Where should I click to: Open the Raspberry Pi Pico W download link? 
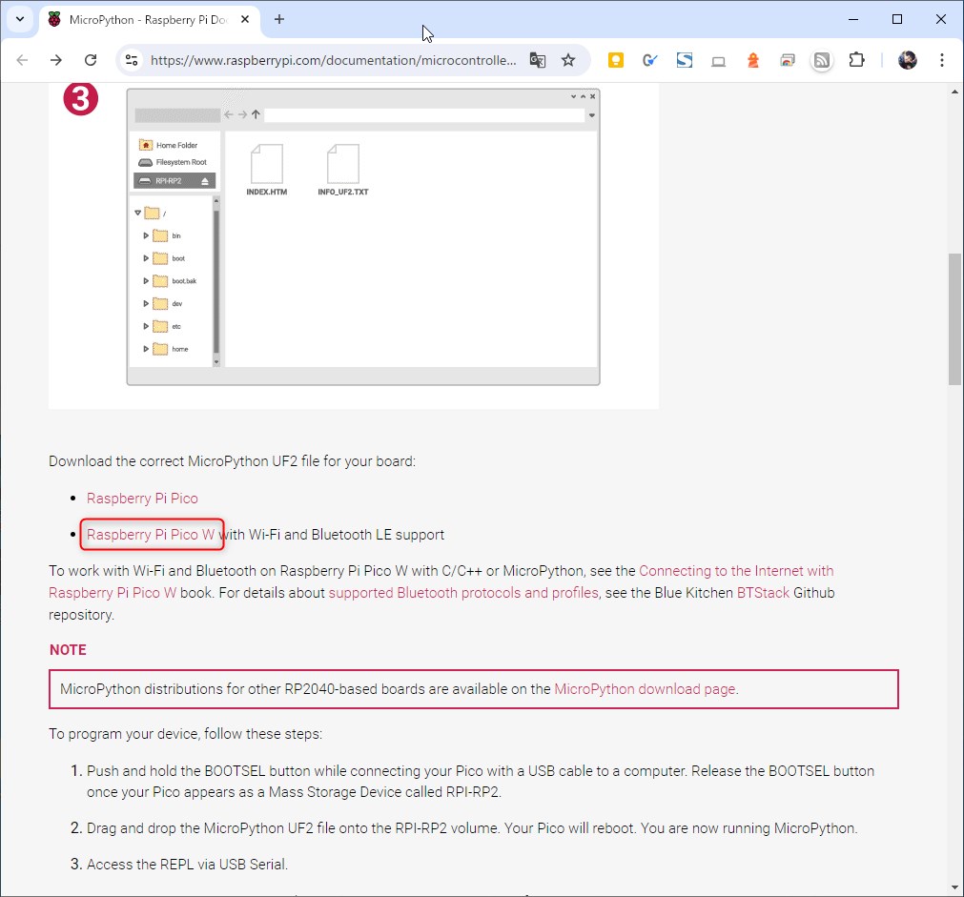(151, 534)
